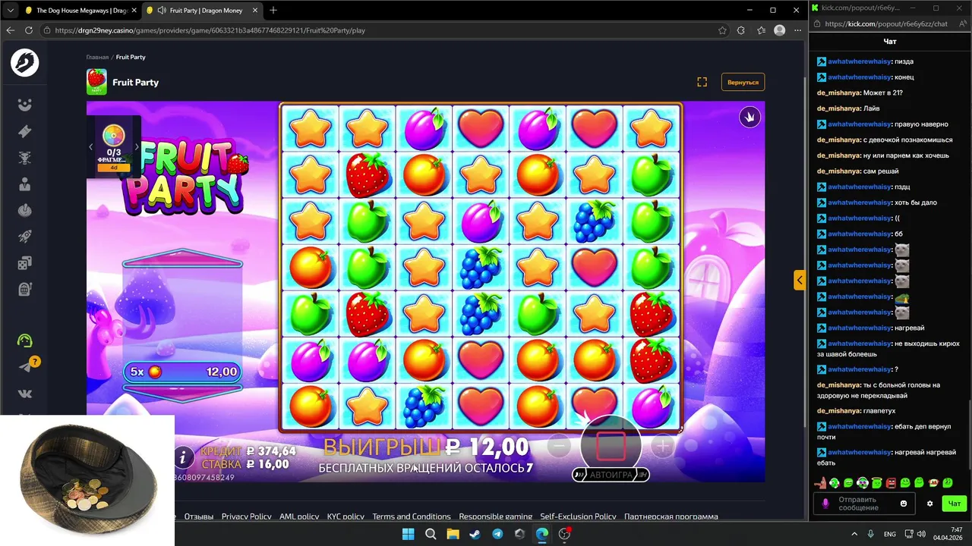The height and width of the screenshot is (546, 972).
Task: Open the slot machine sidebar icon
Action: coord(25,289)
